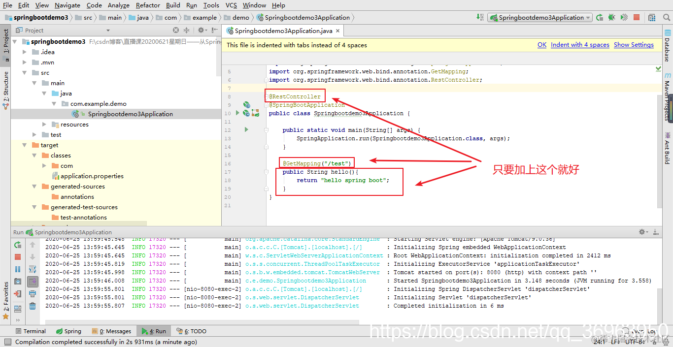Move up stack trace arrow in Run panel
This screenshot has width=673, height=347.
click(x=33, y=245)
